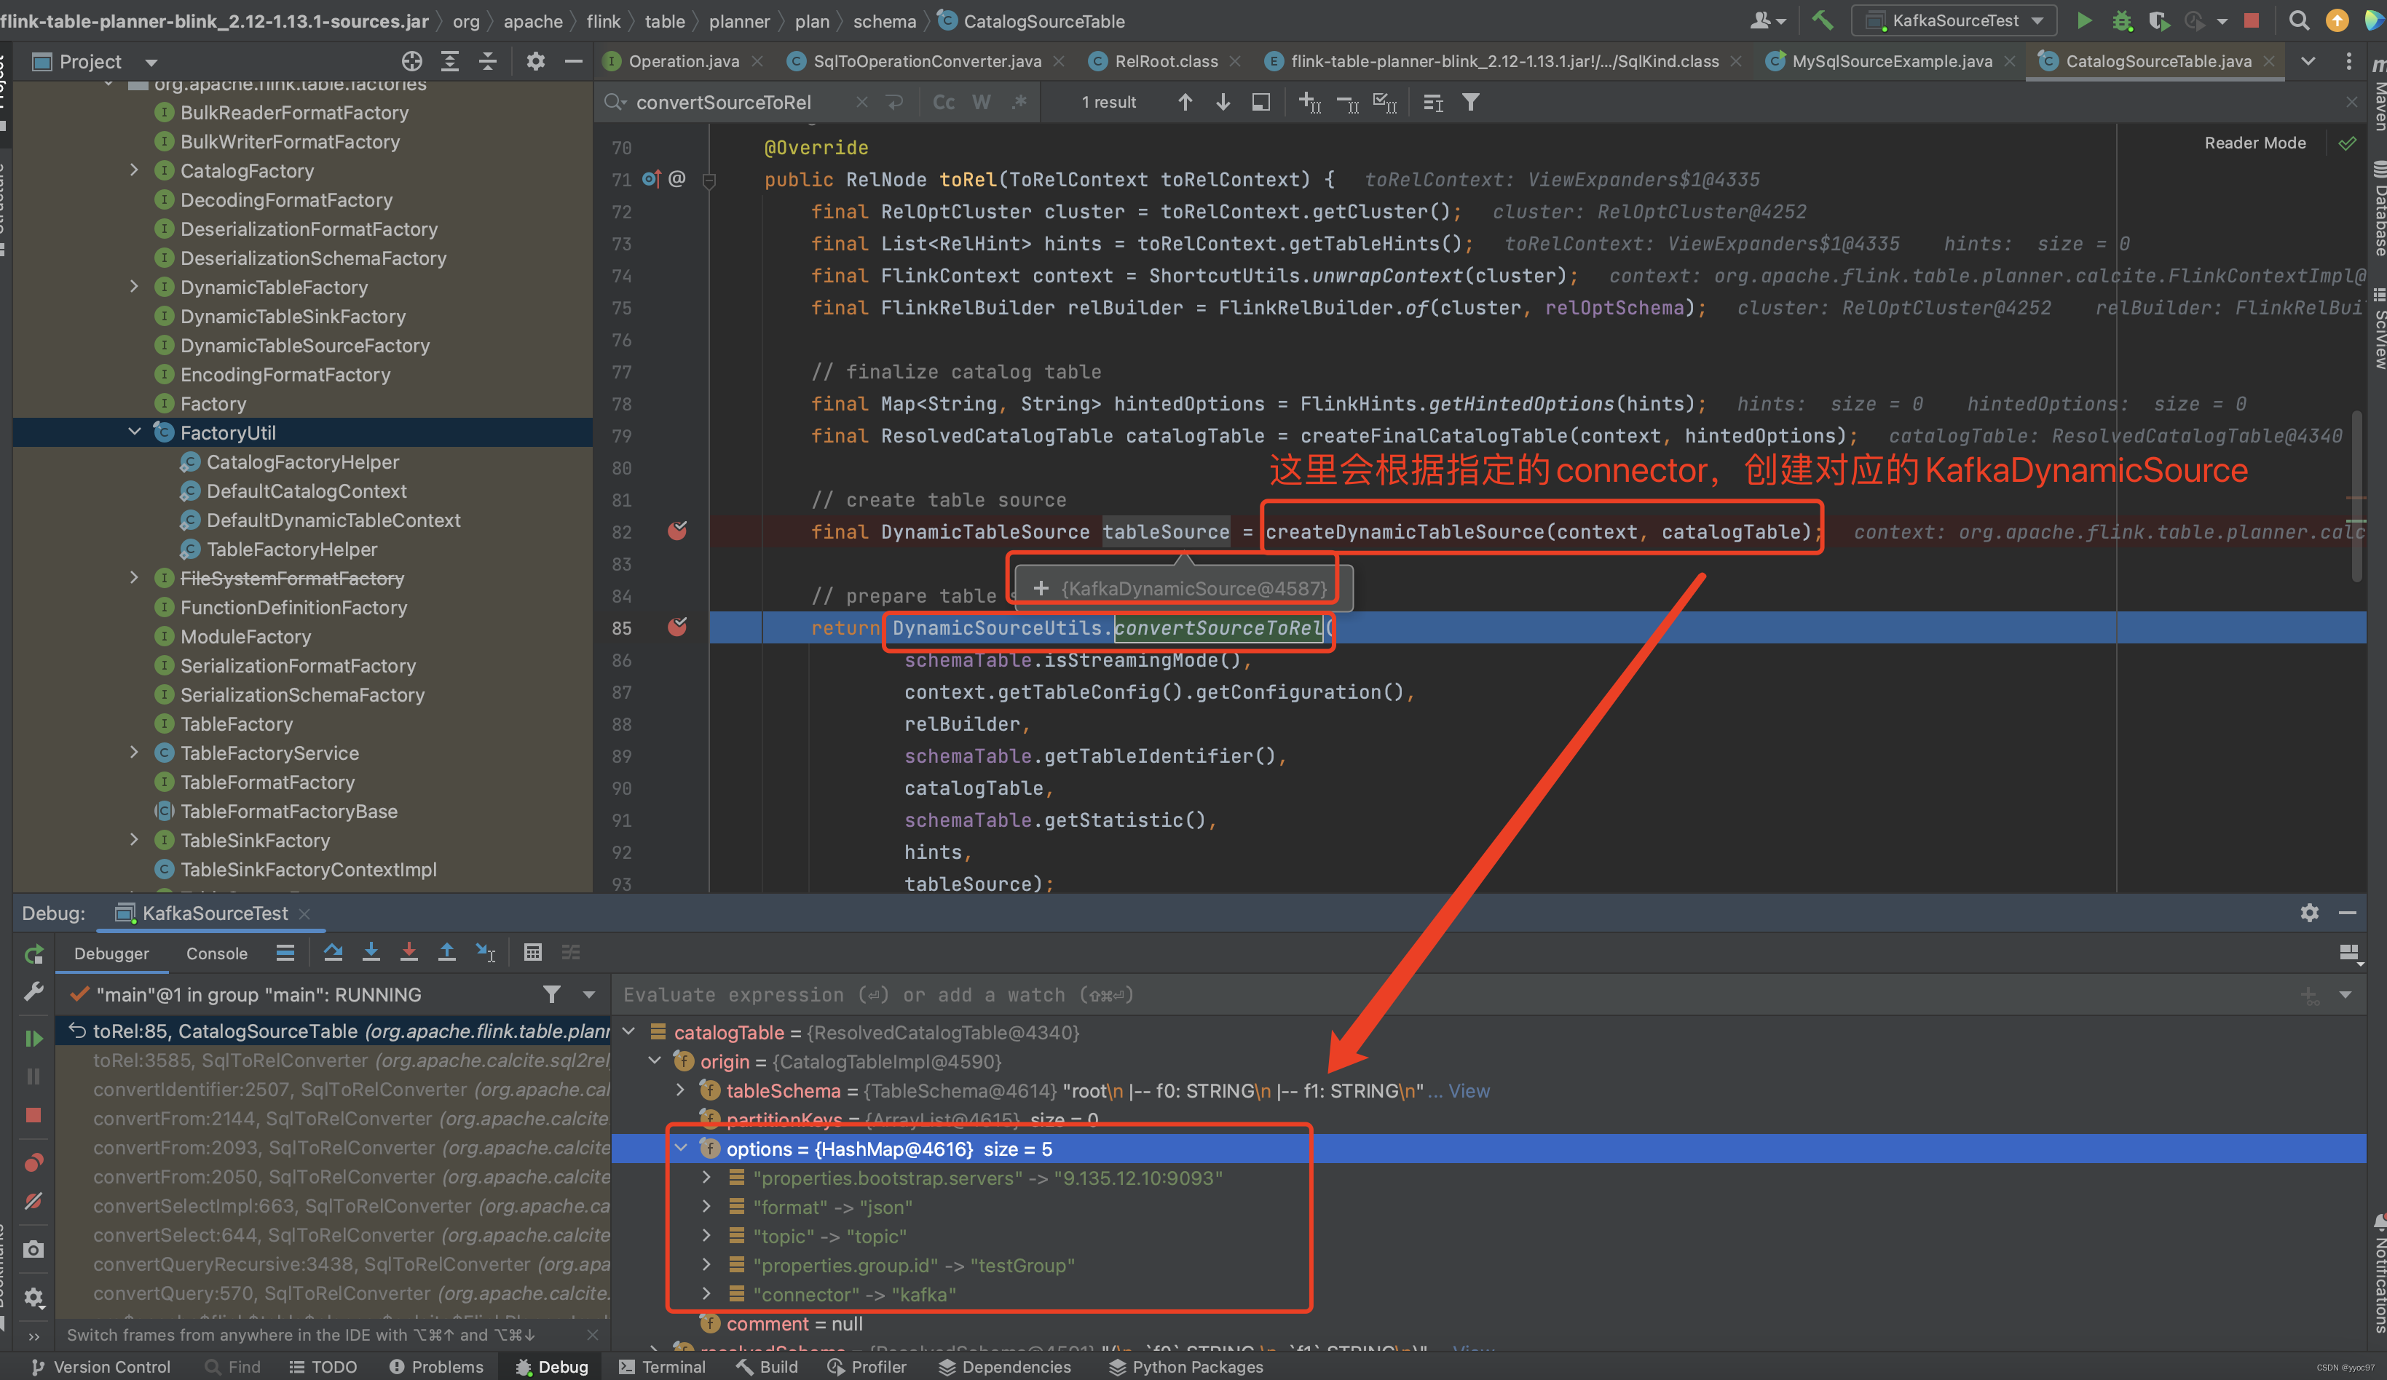Expand the CatalogFactory tree node
Screen dimensions: 2387x1380
135,170
